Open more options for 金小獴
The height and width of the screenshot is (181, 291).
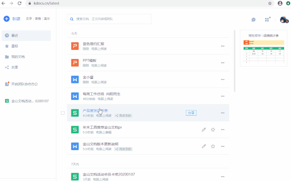point(222,79)
